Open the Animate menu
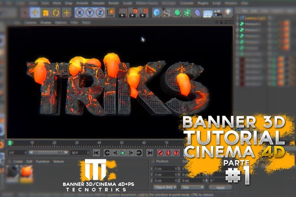 (82, 3)
